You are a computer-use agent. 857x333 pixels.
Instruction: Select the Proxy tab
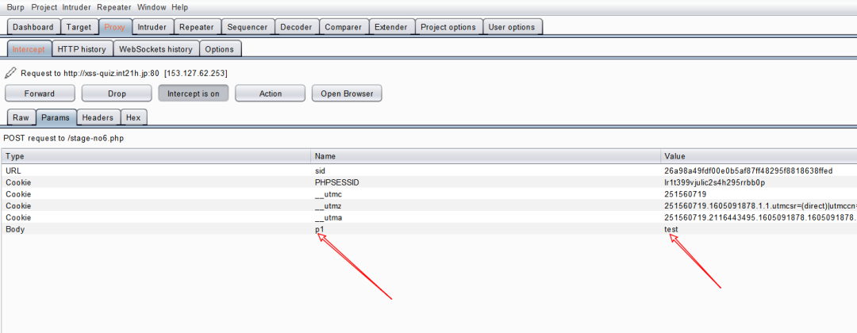(x=115, y=27)
